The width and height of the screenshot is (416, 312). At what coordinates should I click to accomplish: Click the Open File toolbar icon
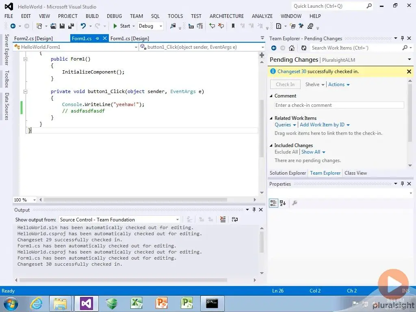(53, 26)
